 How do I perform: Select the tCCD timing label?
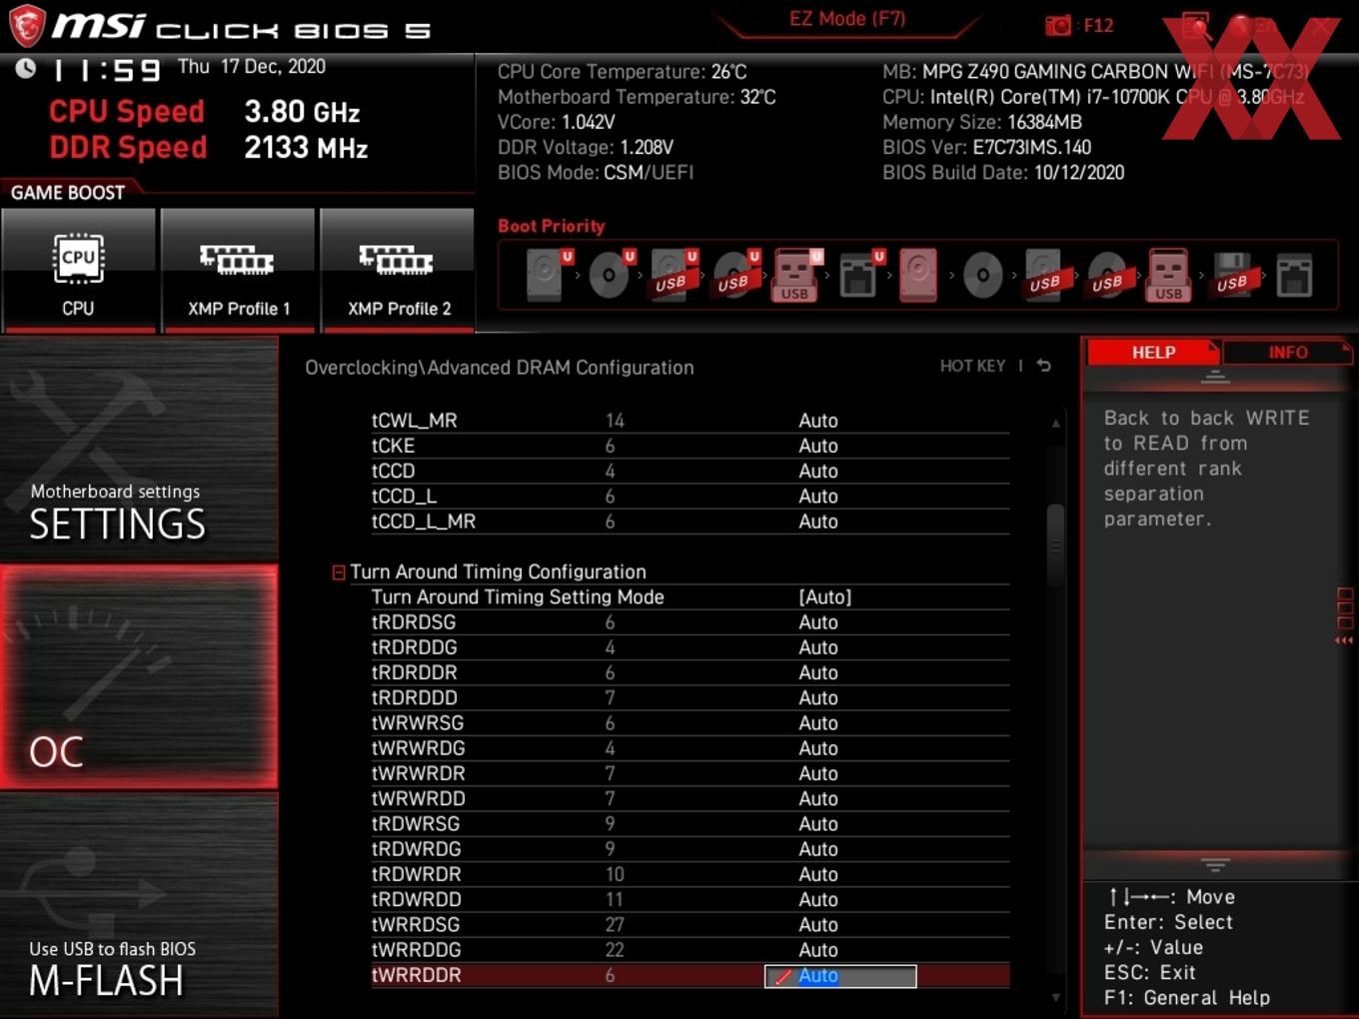[393, 471]
